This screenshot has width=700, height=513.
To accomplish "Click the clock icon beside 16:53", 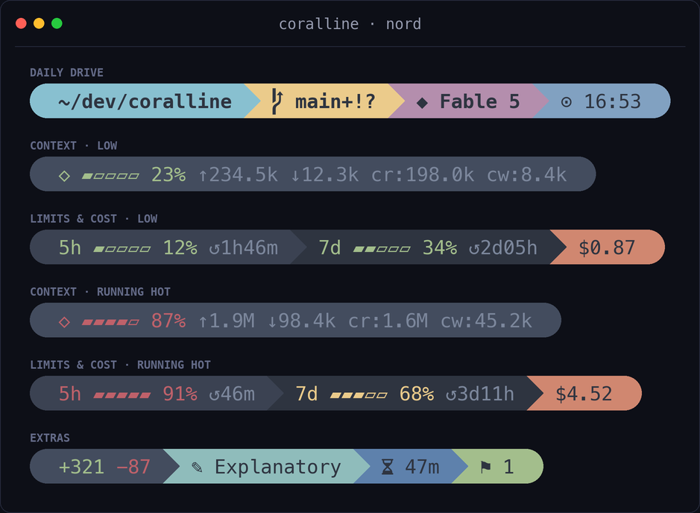I will [566, 102].
